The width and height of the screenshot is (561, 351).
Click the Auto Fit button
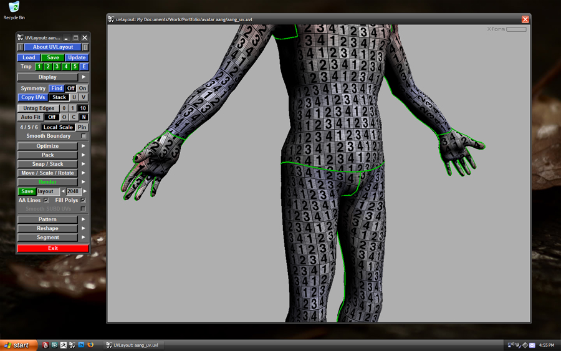[x=31, y=117]
